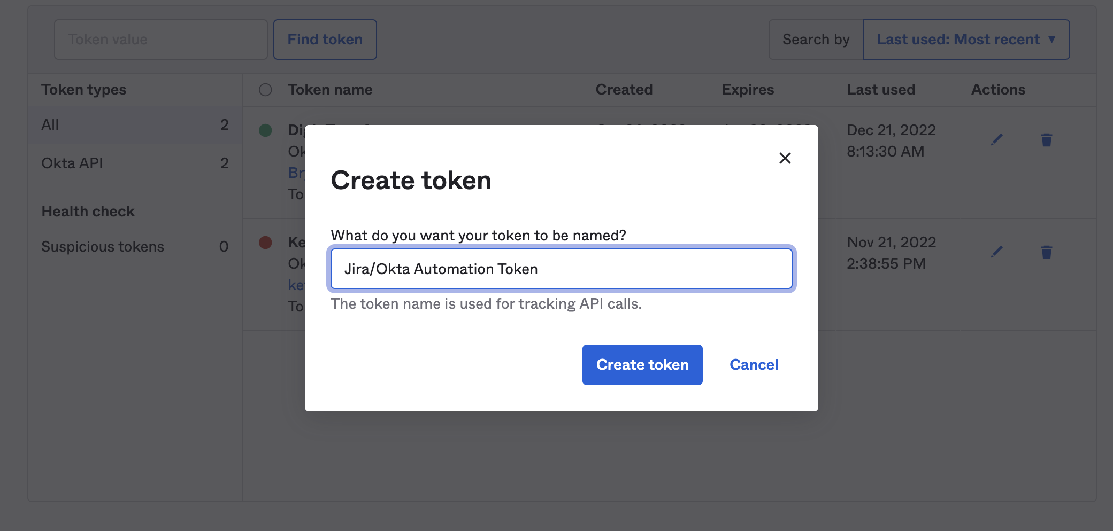This screenshot has height=531, width=1113.
Task: Delete the token last used Nov 21
Action: pos(1046,252)
